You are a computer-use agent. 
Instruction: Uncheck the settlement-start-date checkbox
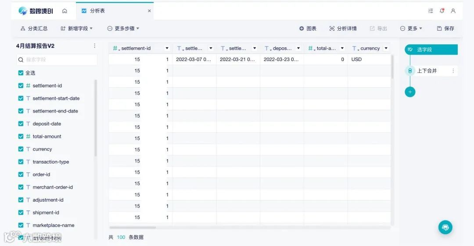(x=21, y=98)
